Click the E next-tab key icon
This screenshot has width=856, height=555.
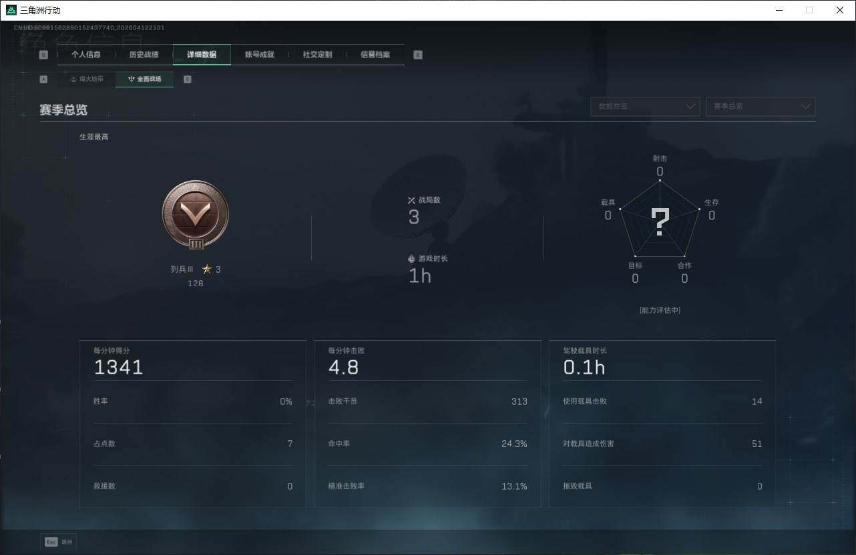click(418, 55)
